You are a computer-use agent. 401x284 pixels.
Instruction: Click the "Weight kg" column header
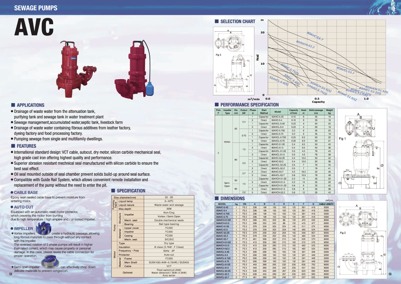[329, 111]
